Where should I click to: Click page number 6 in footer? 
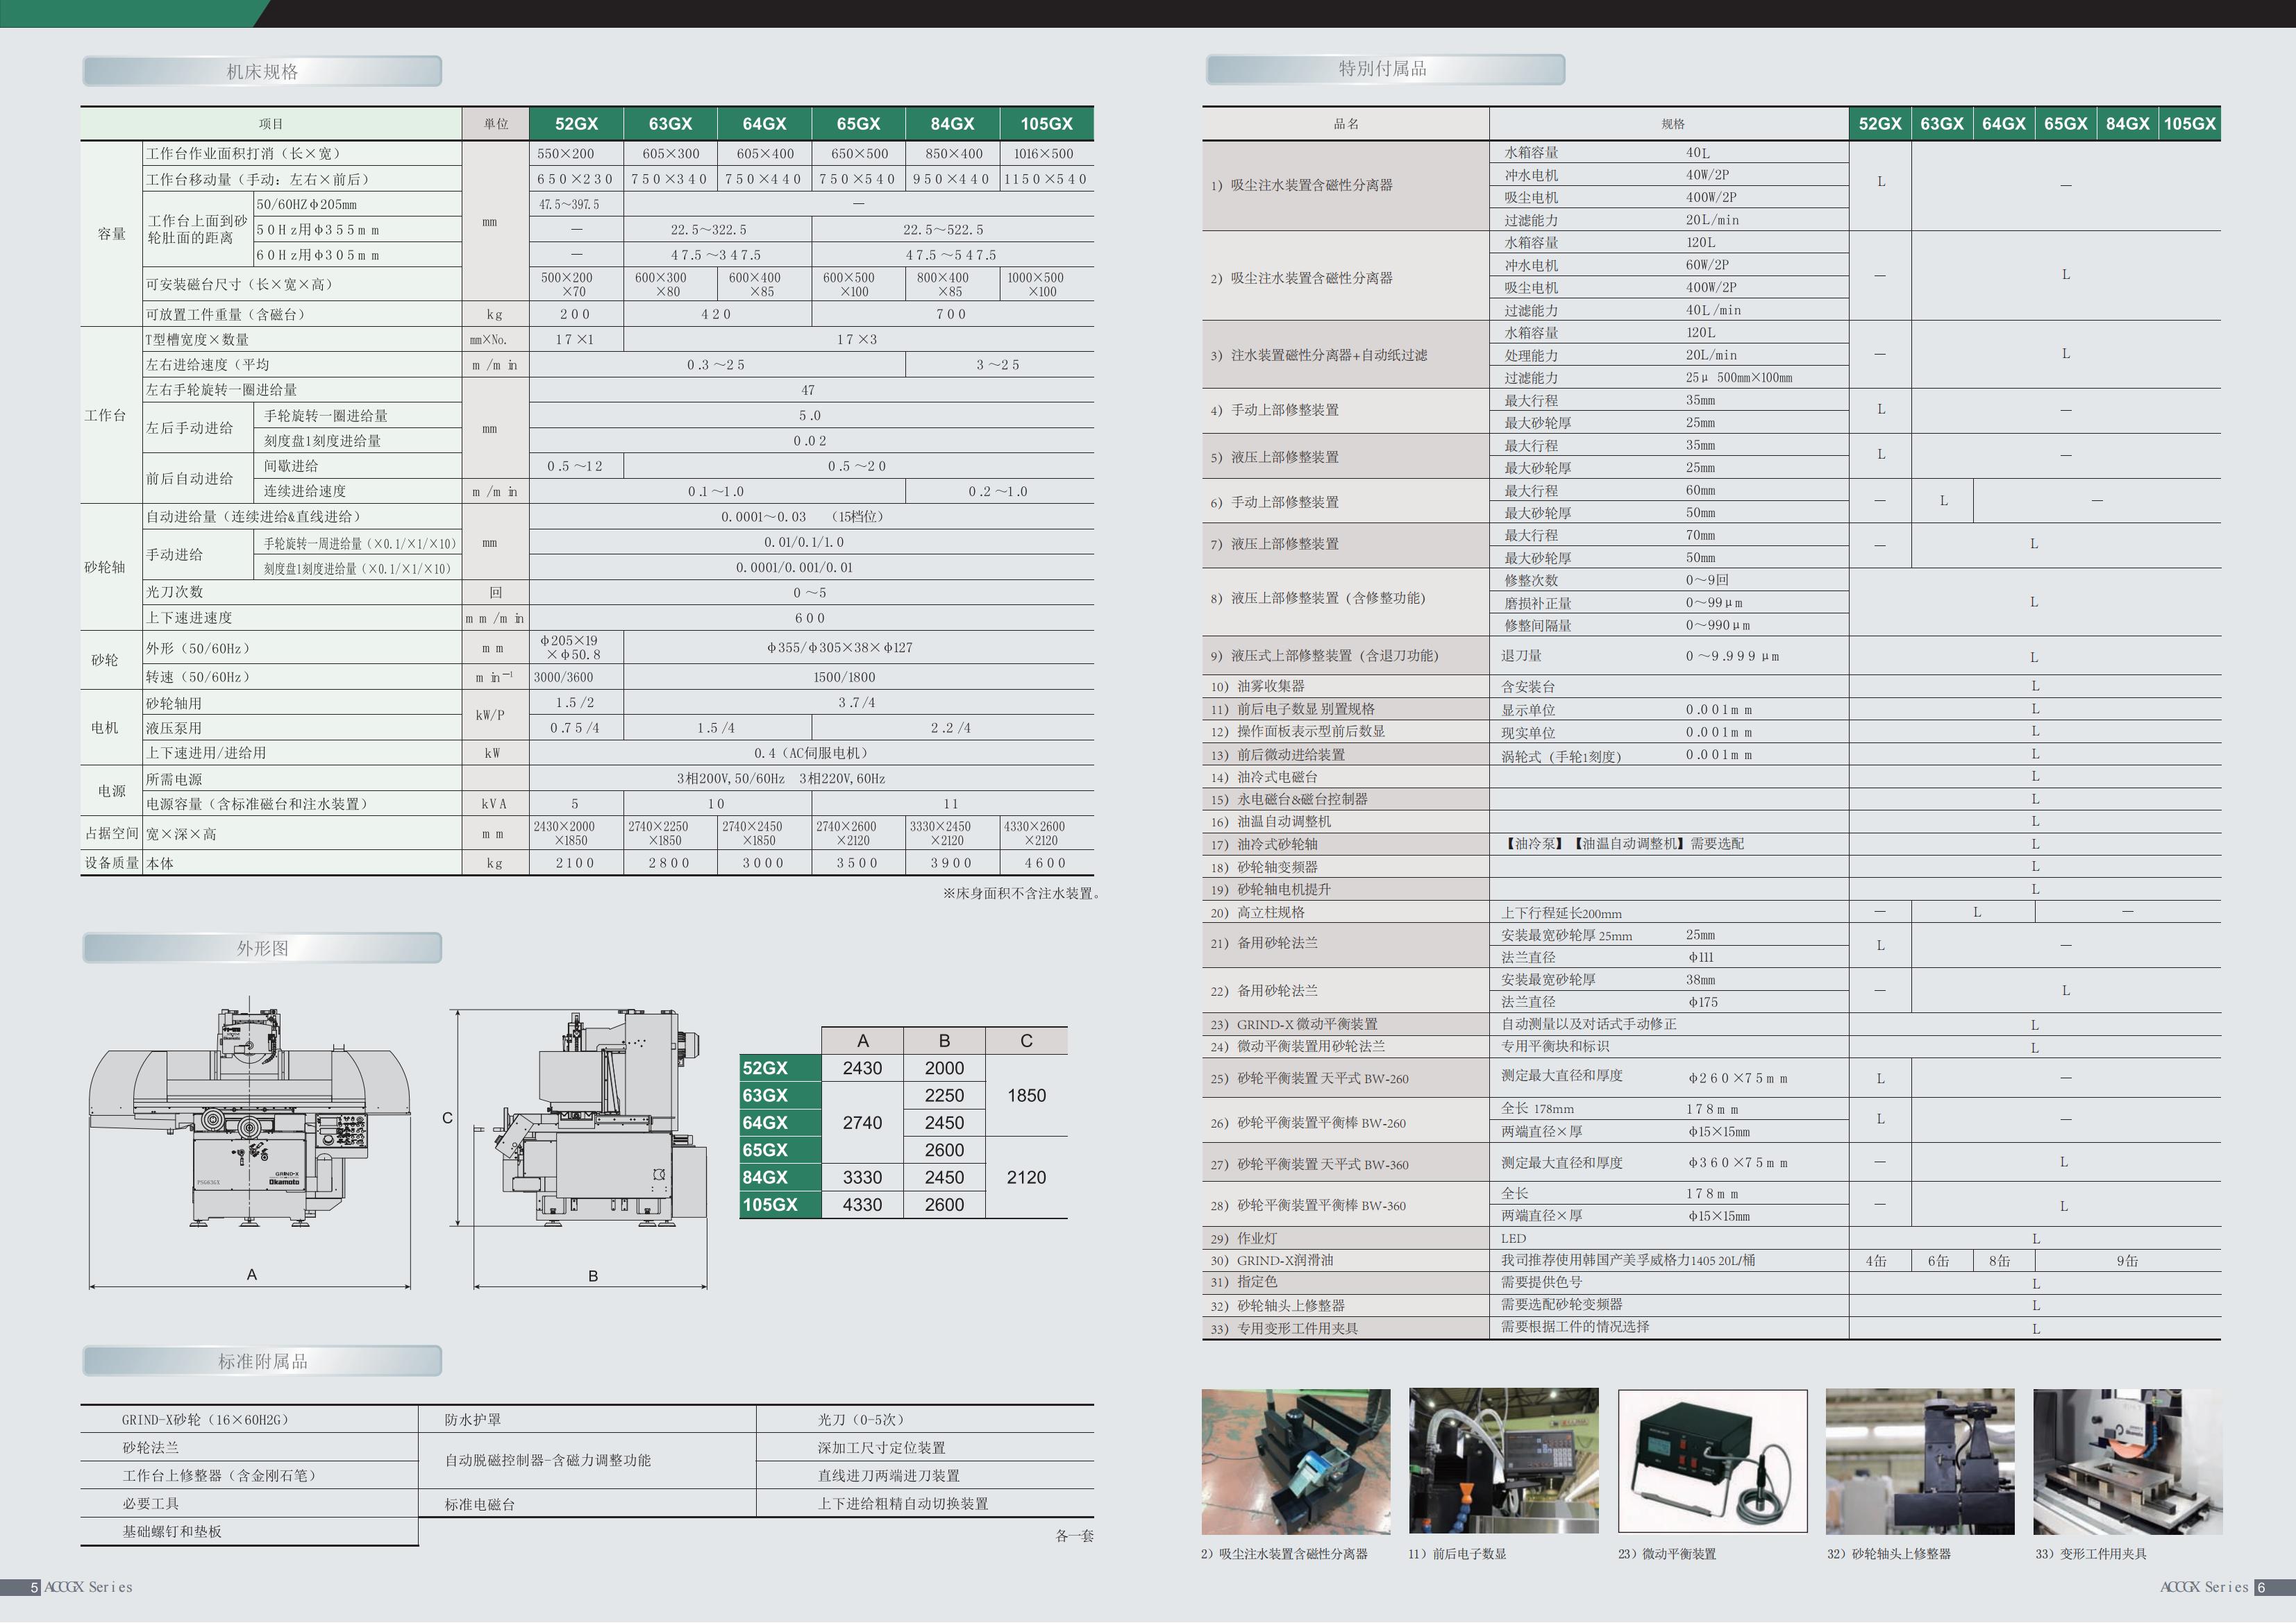coord(2261,1587)
